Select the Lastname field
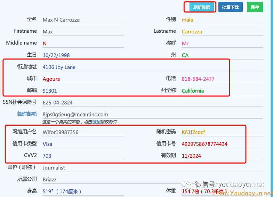Screen dimensions: 273x197 tap(222, 32)
